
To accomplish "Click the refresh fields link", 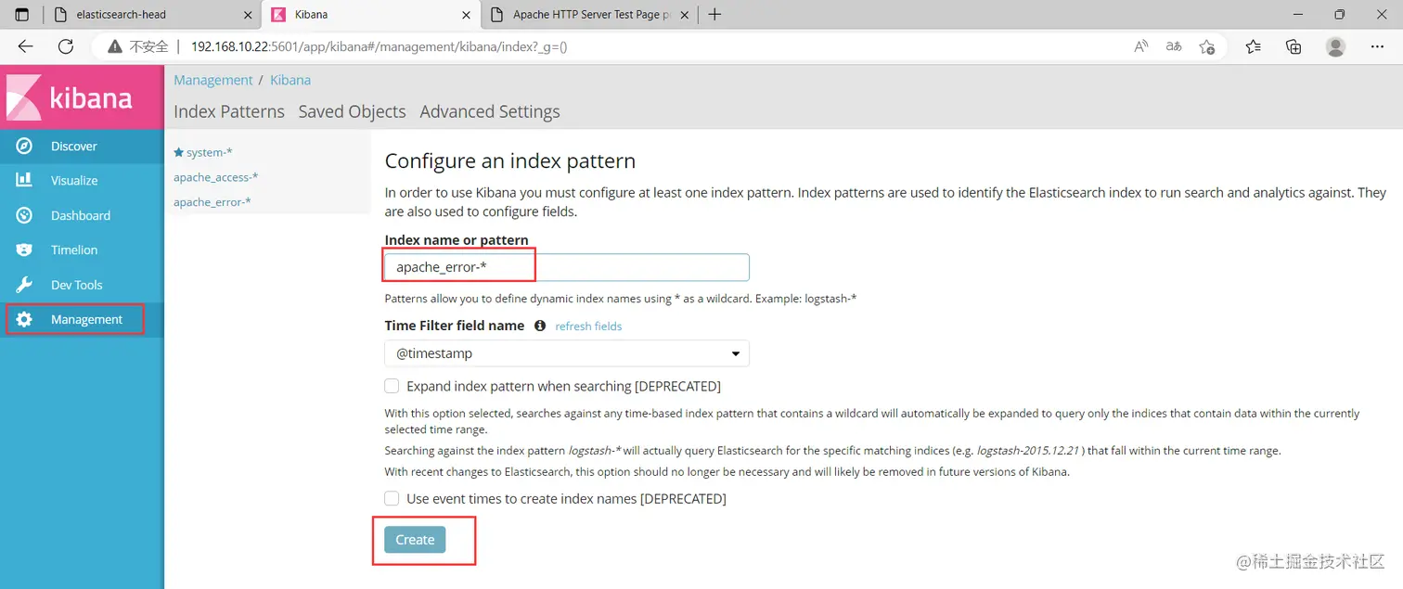I will [588, 327].
